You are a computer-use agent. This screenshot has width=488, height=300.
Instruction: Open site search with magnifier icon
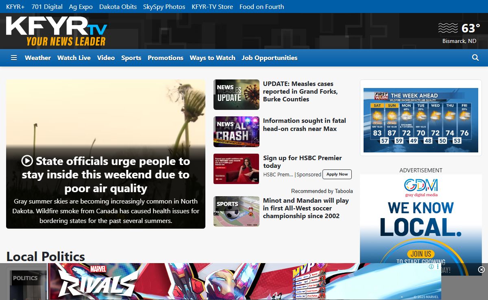click(475, 58)
